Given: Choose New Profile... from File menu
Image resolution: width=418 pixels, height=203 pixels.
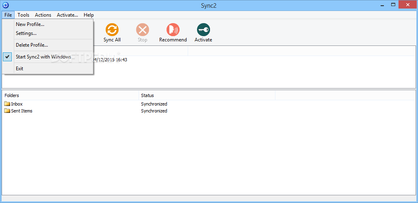Looking at the screenshot, I should (48, 24).
